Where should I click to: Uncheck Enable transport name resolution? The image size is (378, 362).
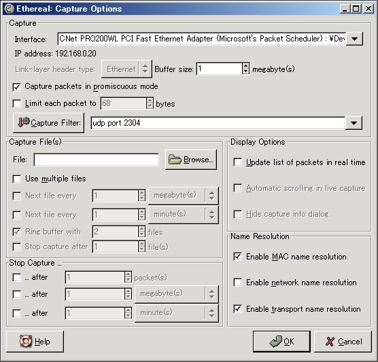(238, 309)
